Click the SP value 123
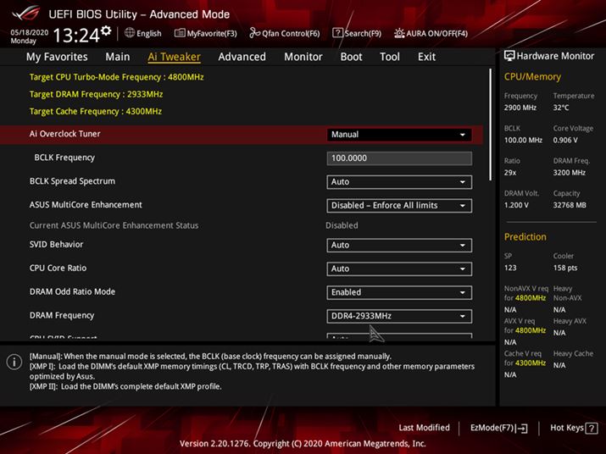606x454 pixels. click(x=509, y=268)
